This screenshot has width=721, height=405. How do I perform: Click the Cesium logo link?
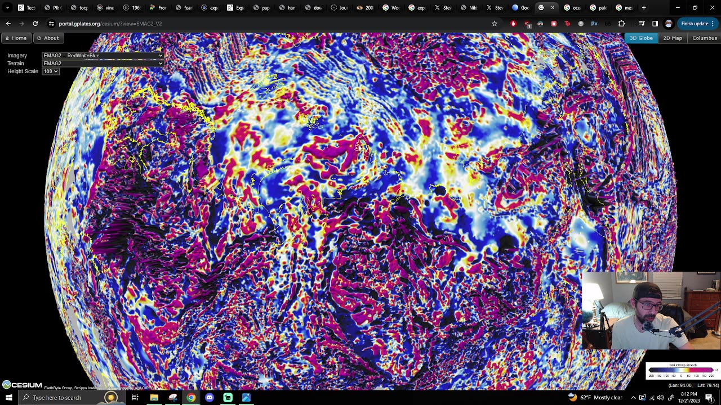22,385
